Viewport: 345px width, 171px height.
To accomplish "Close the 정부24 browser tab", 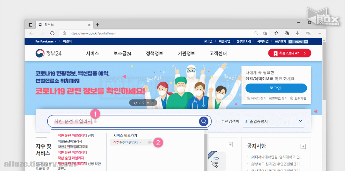I will click(89, 25).
